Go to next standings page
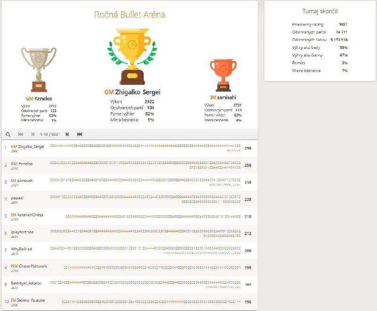Image resolution: width=377 pixels, height=311 pixels. [x=67, y=134]
